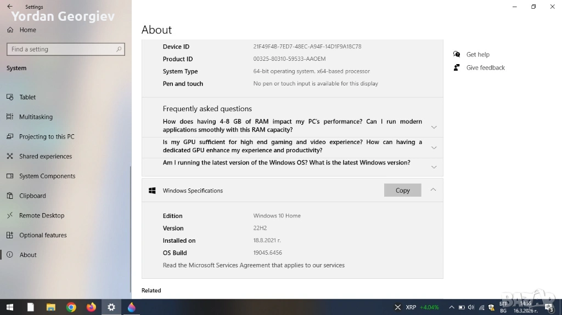The height and width of the screenshot is (315, 562).
Task: Expand the RAM performance question
Action: click(434, 127)
